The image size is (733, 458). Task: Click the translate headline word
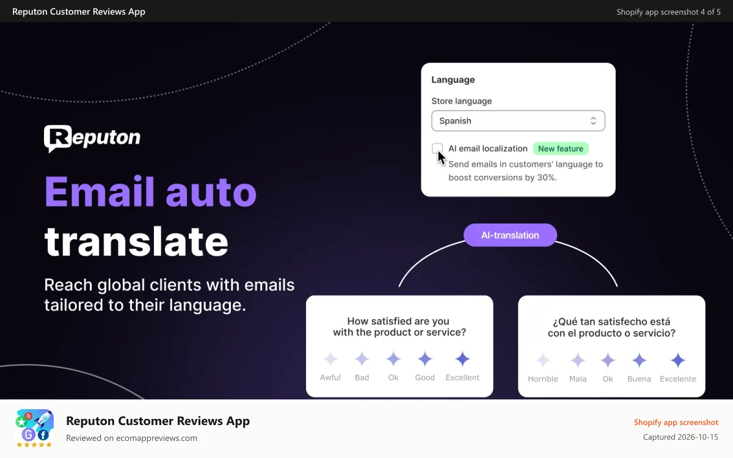pos(136,241)
